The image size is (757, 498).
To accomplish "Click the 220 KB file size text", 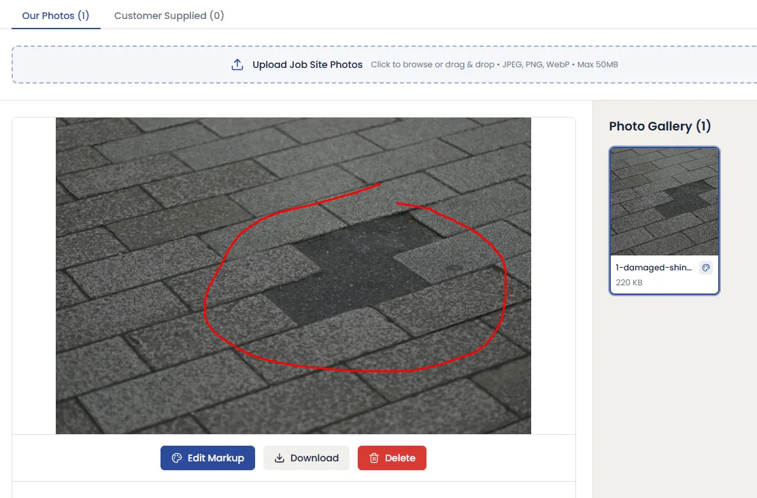I will 628,283.
